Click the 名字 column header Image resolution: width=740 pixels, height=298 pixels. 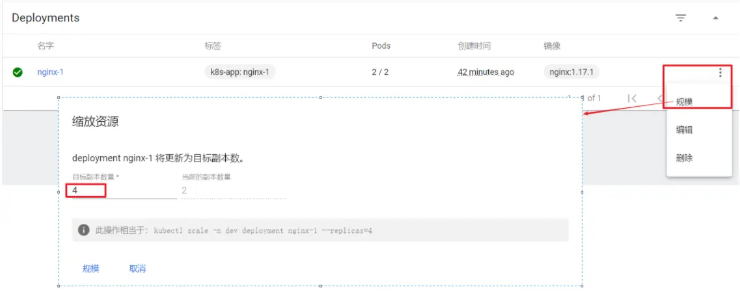click(x=46, y=46)
